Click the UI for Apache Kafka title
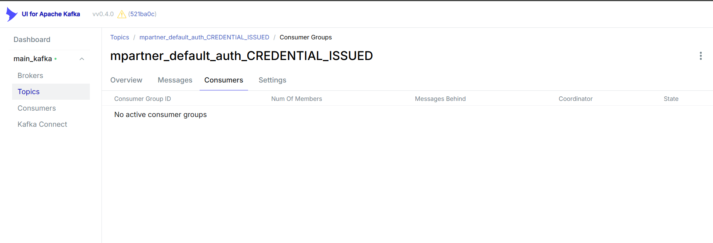 coord(51,14)
